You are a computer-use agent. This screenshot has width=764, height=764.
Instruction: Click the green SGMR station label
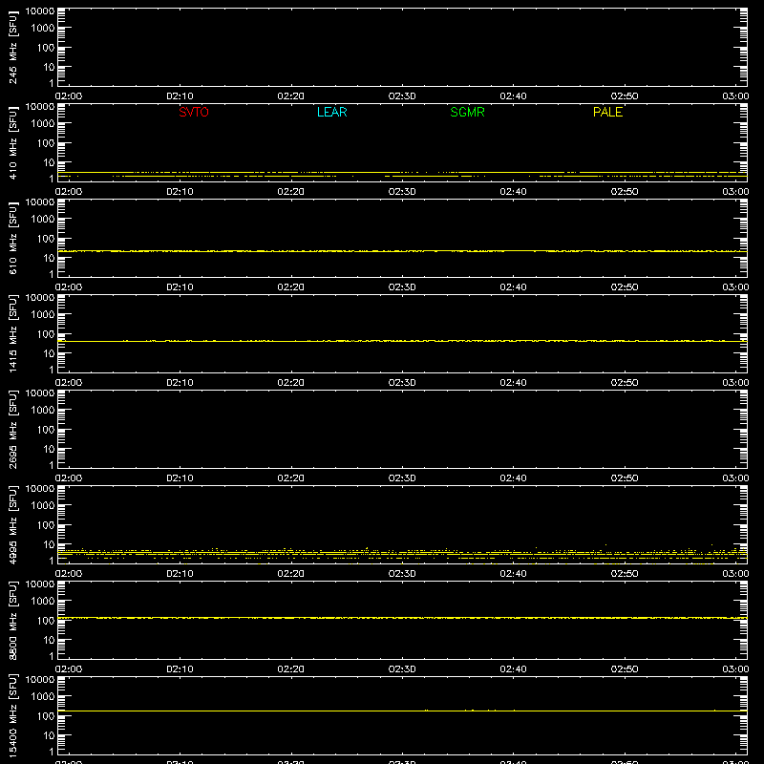pyautogui.click(x=467, y=112)
